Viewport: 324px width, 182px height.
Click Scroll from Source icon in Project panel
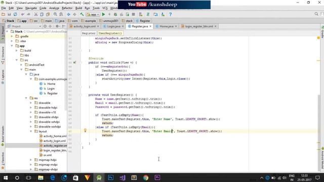click(45, 26)
